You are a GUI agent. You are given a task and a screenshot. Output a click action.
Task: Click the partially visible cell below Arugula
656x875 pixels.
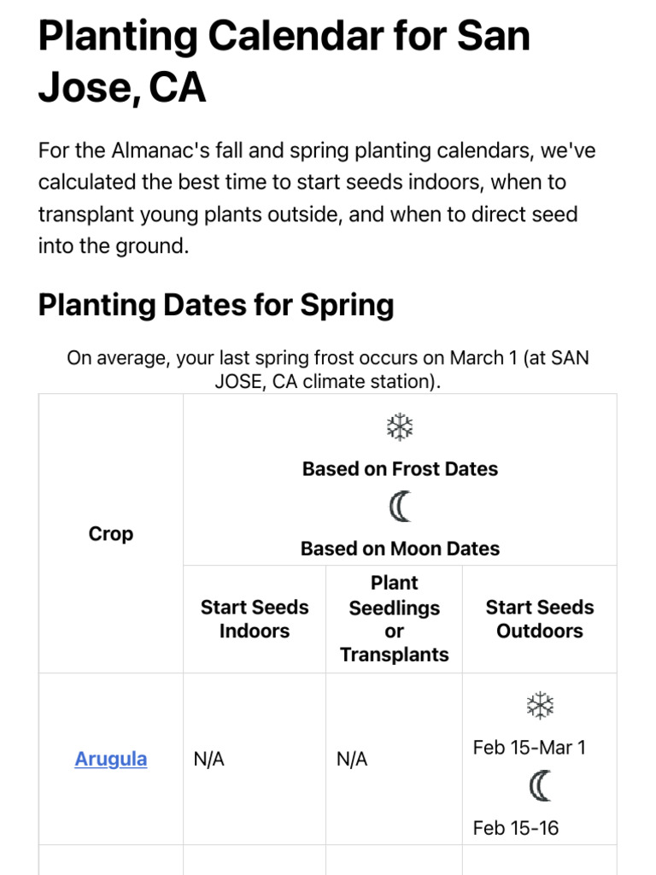tap(111, 861)
